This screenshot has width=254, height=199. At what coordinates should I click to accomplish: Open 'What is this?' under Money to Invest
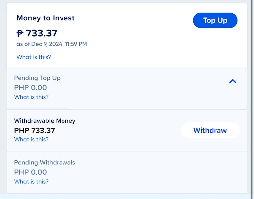(34, 57)
